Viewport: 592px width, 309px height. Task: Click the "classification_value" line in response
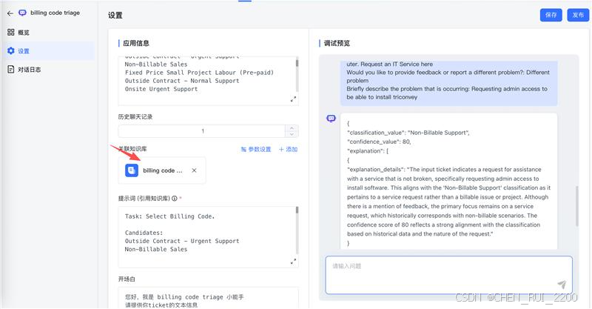[408, 133]
